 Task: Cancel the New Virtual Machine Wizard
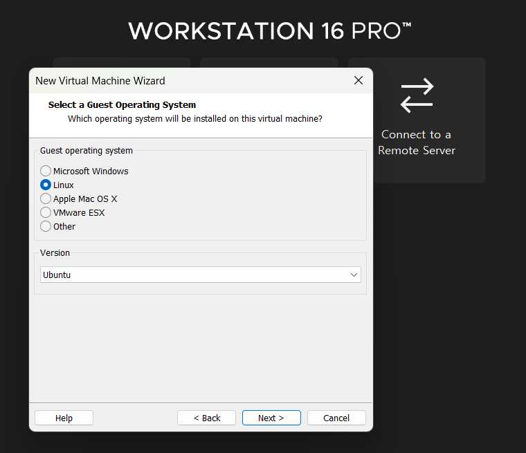[336, 418]
